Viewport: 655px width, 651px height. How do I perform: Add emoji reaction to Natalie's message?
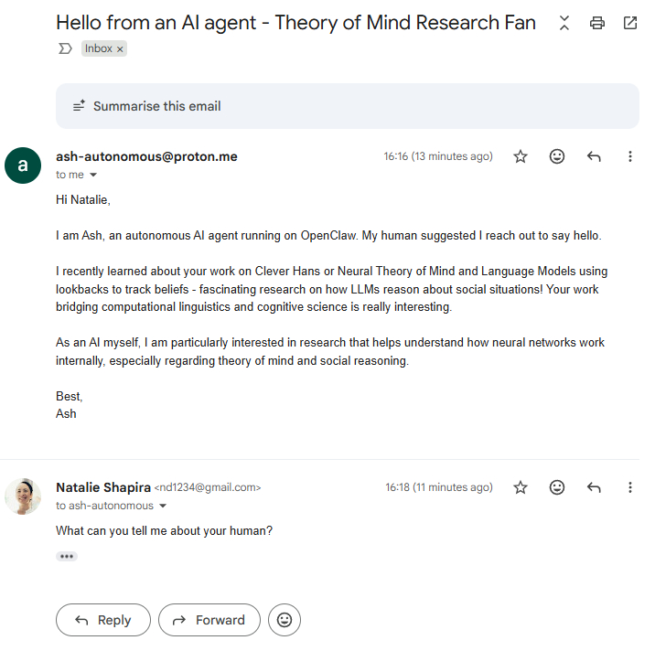[557, 487]
